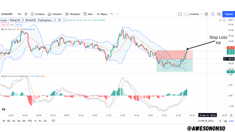Select the 5D date range
This screenshot has height=132, width=235.
[8, 121]
